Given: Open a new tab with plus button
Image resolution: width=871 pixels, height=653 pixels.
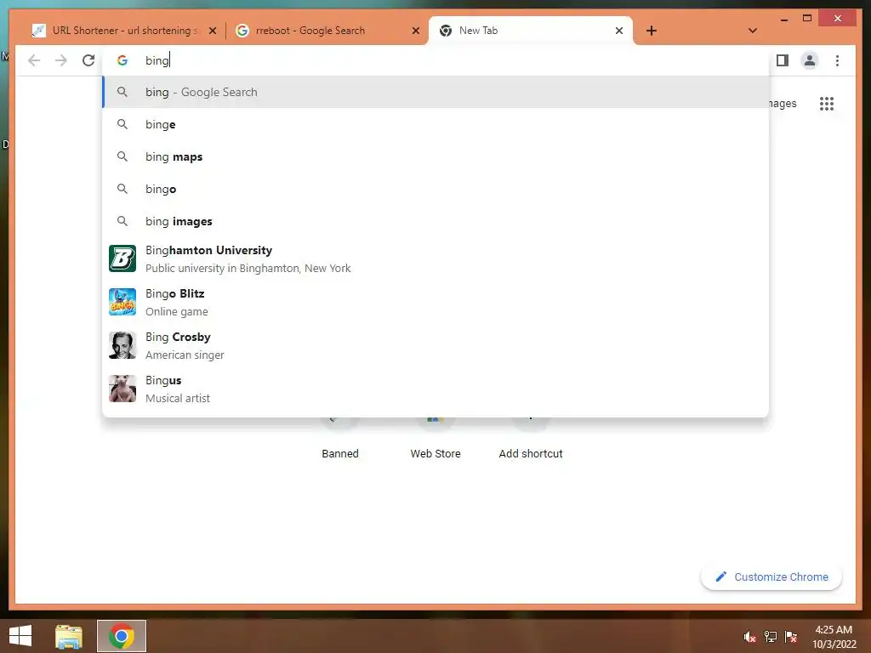Looking at the screenshot, I should tap(652, 31).
